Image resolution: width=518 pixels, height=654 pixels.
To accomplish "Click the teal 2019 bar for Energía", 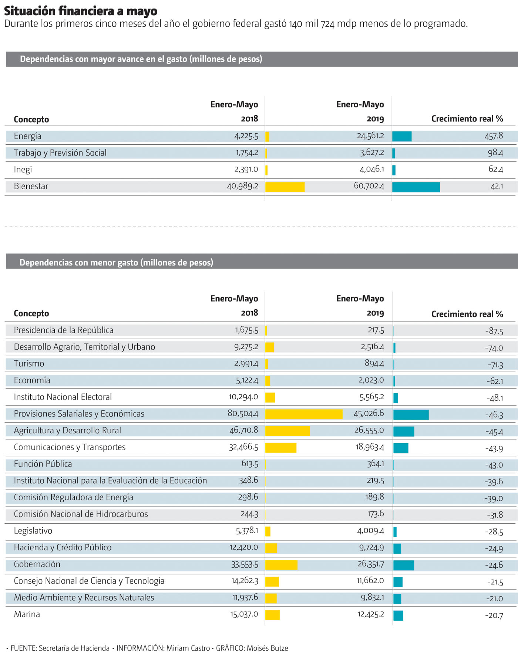I will click(402, 136).
